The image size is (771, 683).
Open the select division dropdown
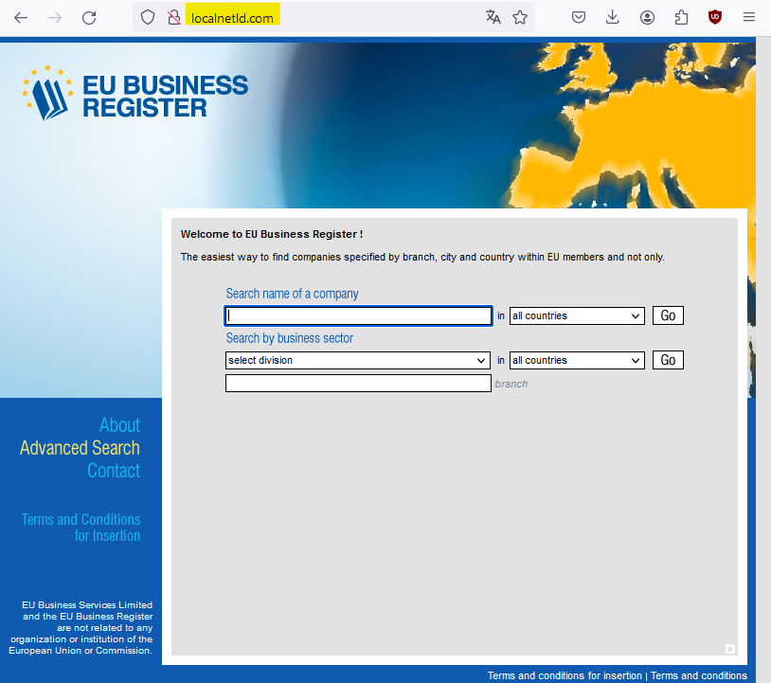[357, 360]
